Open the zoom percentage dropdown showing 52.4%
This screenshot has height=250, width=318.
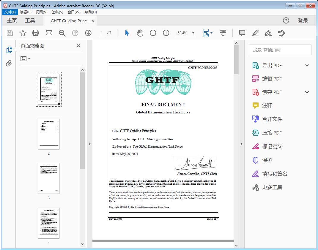click(x=186, y=33)
